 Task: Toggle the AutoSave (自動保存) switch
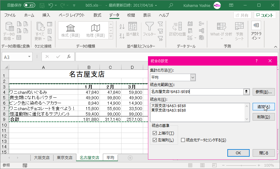point(29,5)
